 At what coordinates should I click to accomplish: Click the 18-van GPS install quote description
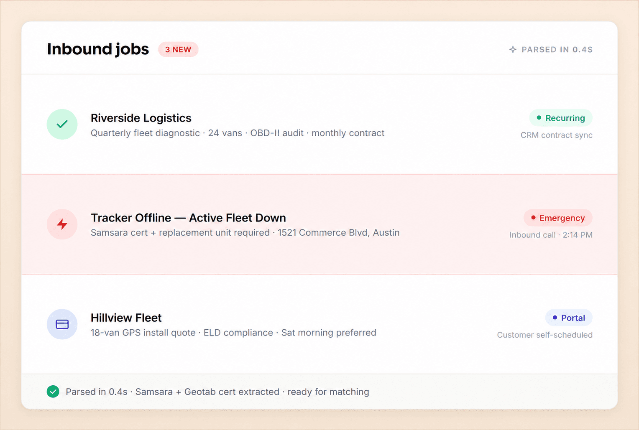point(233,333)
